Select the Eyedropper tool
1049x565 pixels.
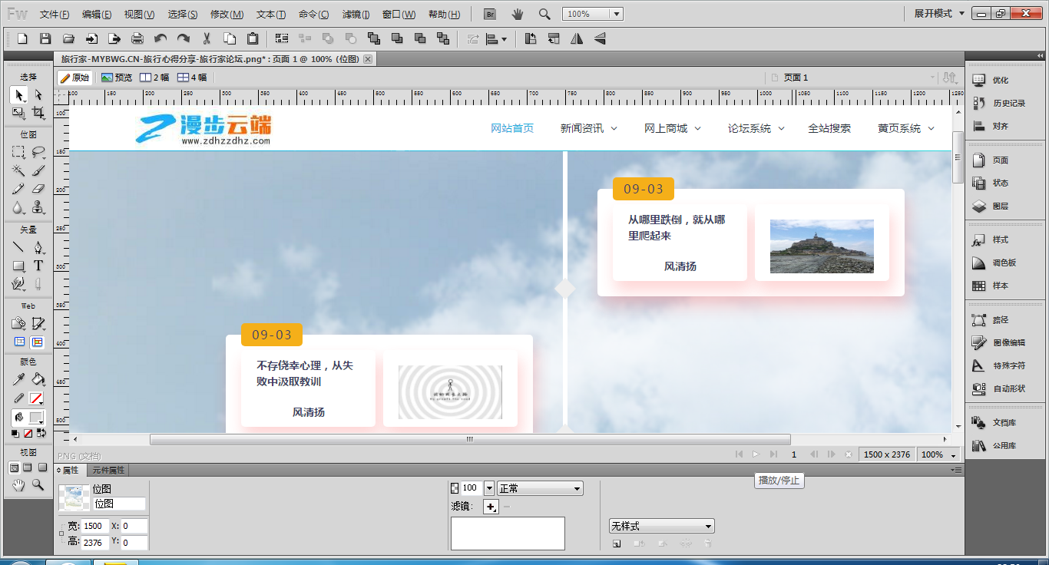(x=18, y=379)
